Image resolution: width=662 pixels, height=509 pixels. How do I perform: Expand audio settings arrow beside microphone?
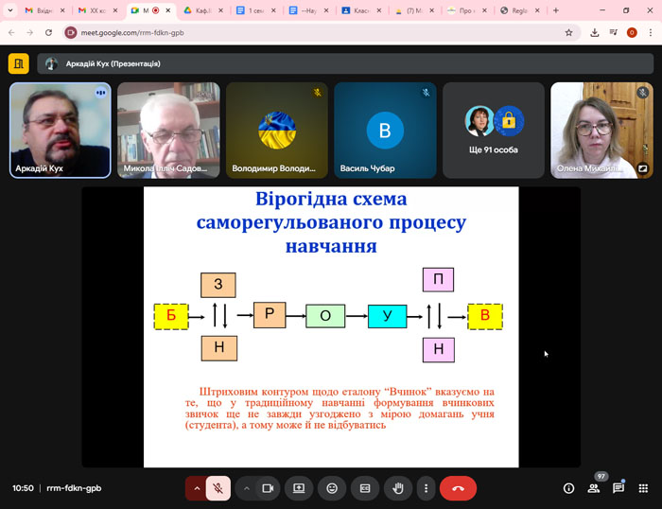(197, 488)
